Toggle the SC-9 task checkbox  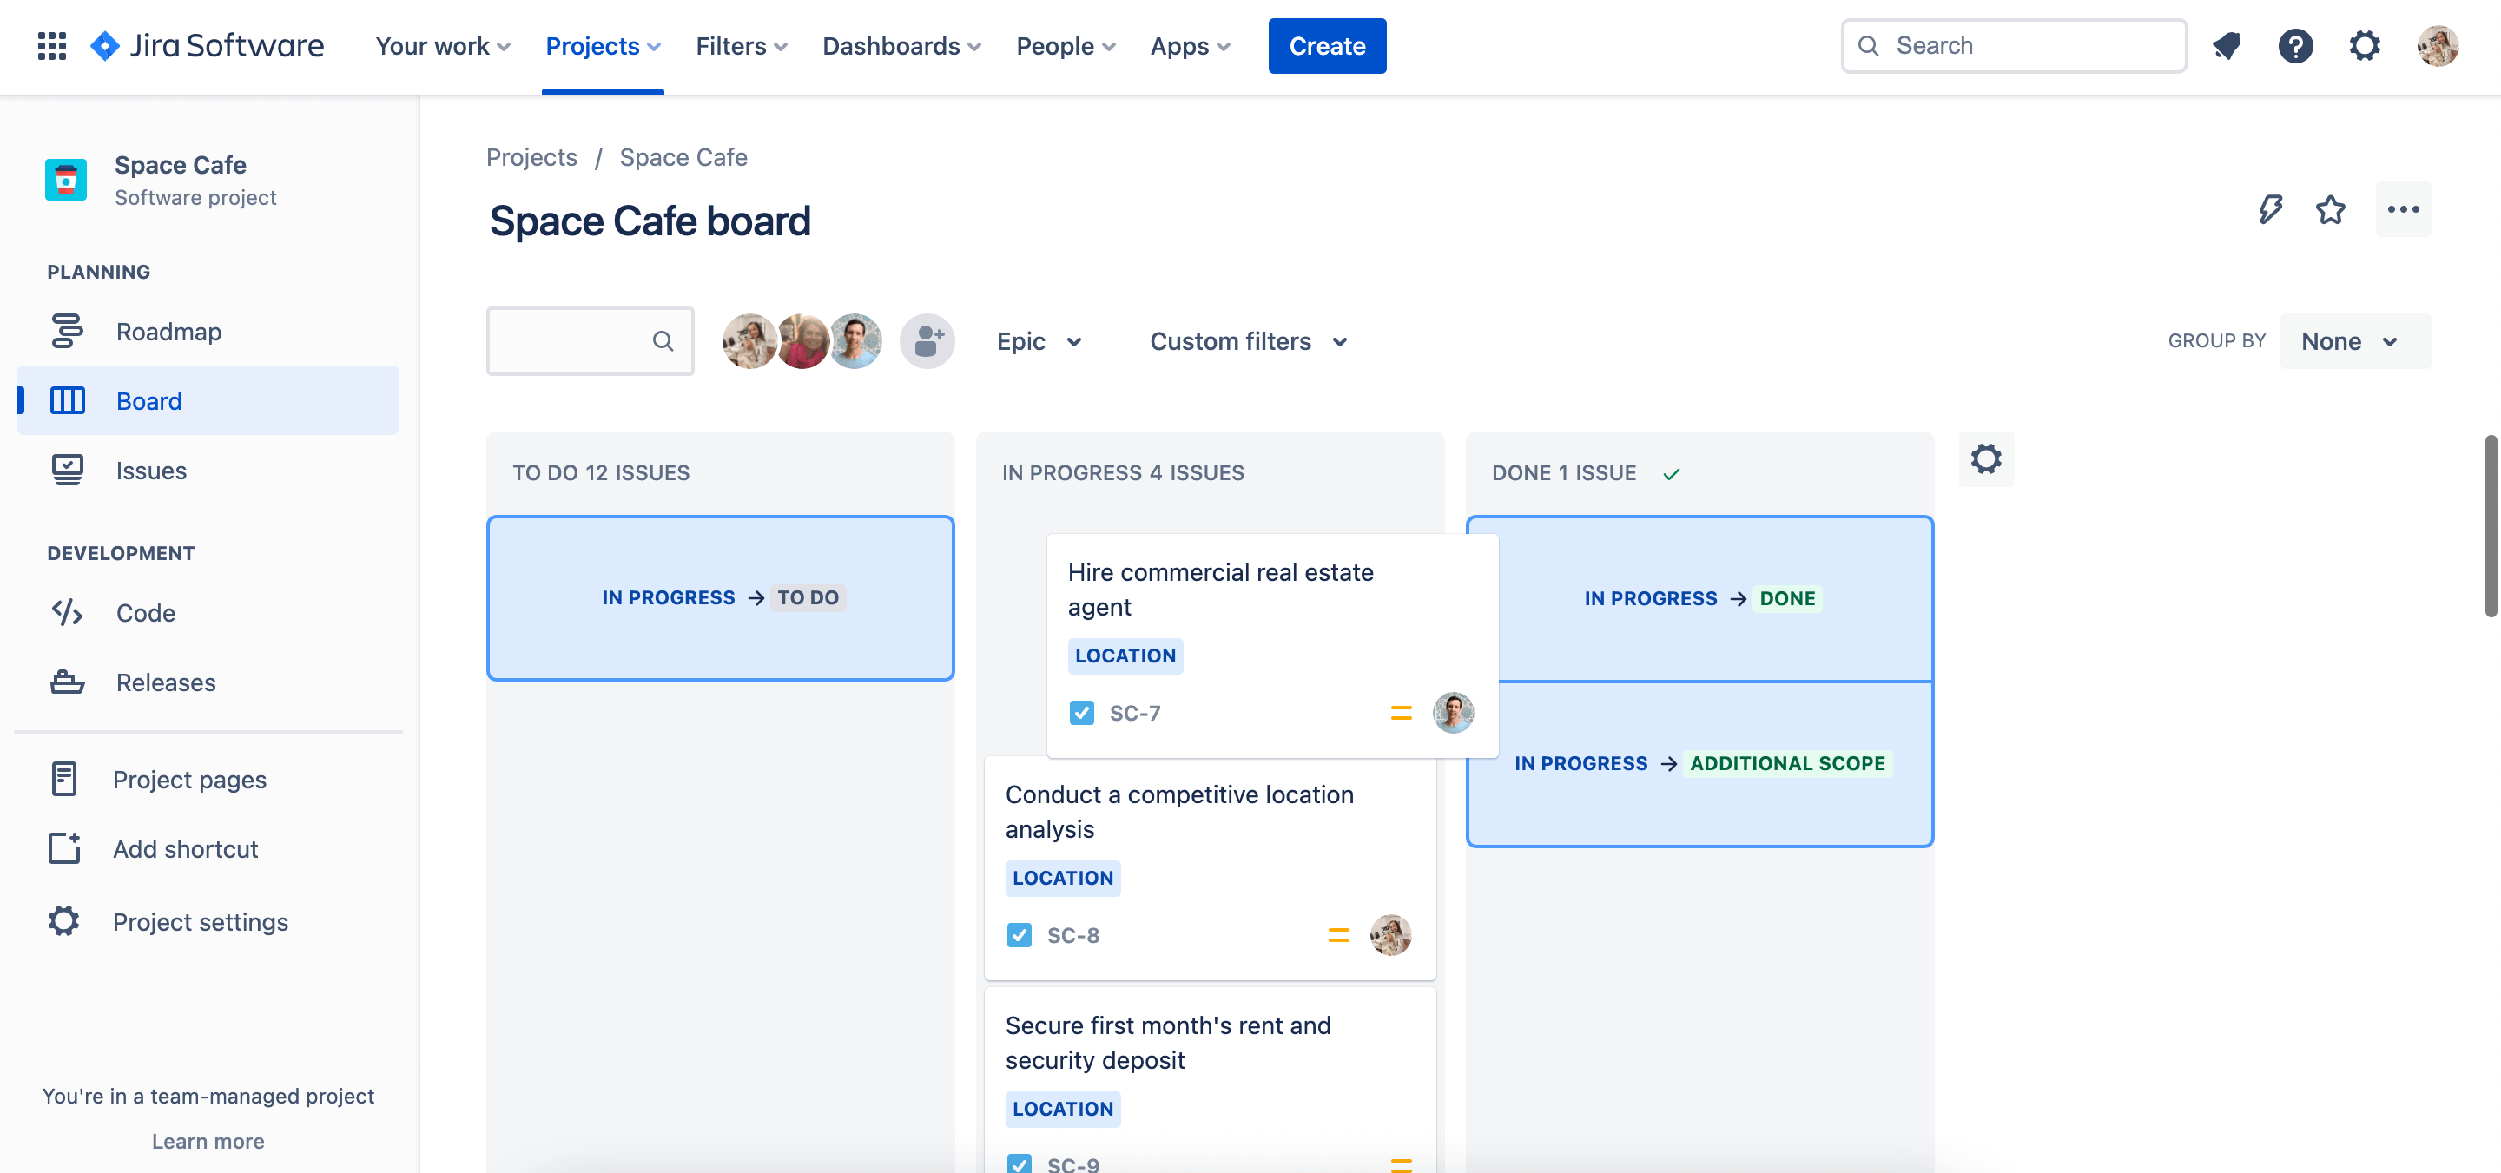(1020, 1162)
